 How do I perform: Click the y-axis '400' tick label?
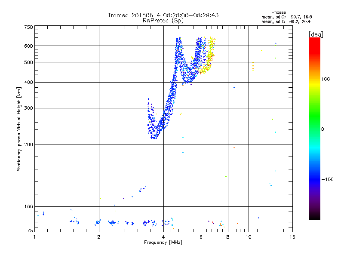click(x=29, y=82)
